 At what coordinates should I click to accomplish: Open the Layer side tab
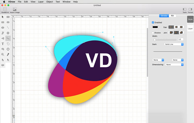click(190, 28)
